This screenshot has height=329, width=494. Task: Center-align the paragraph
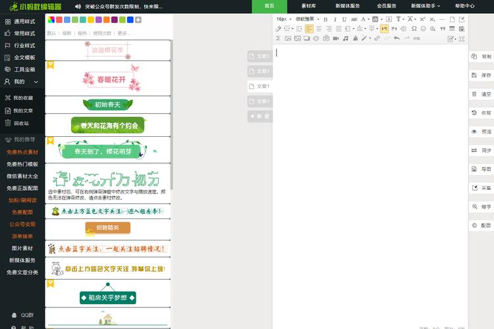point(319,29)
